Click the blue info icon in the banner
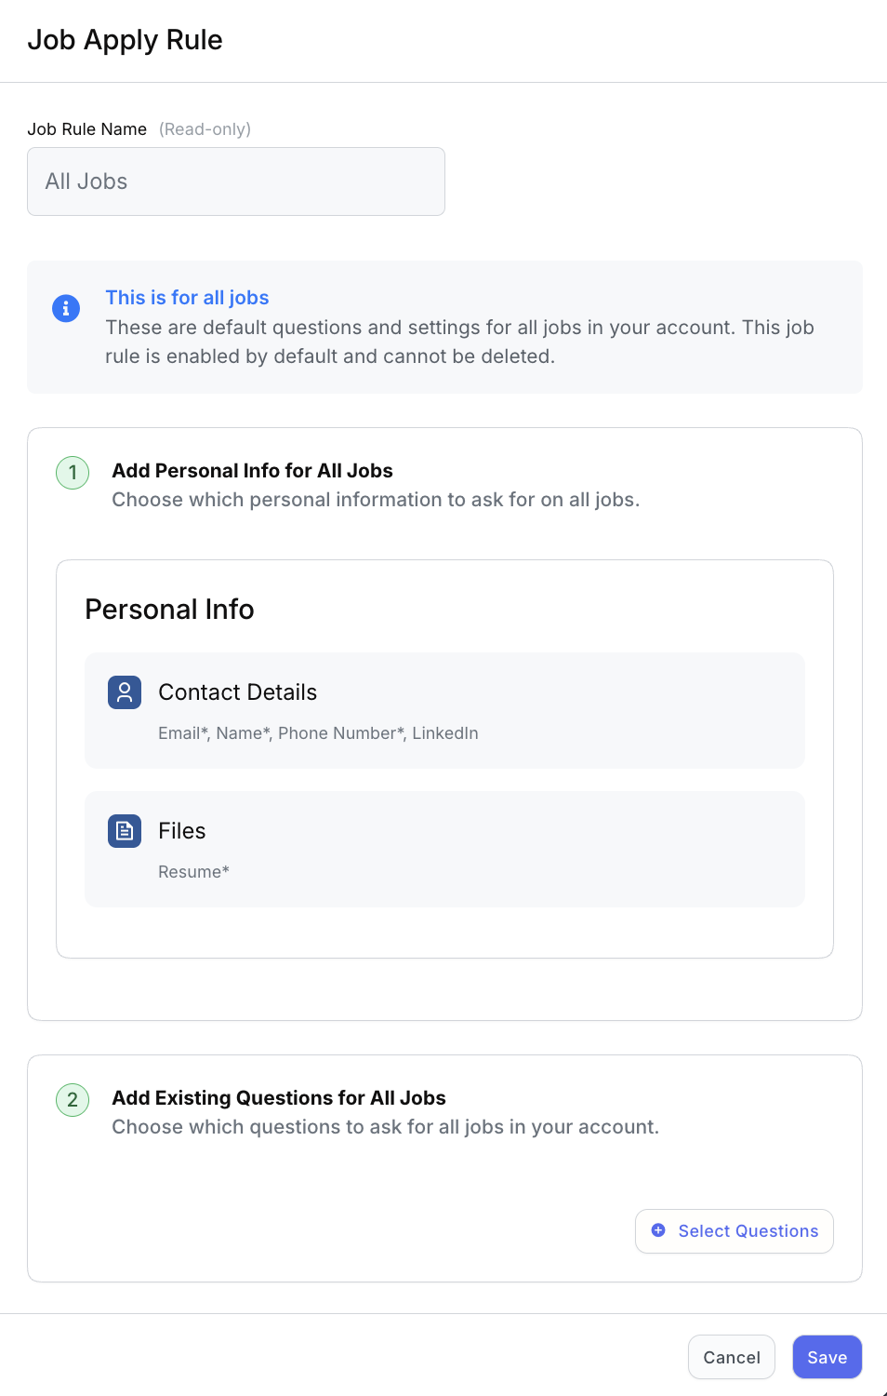The height and width of the screenshot is (1396, 887). pyautogui.click(x=66, y=308)
